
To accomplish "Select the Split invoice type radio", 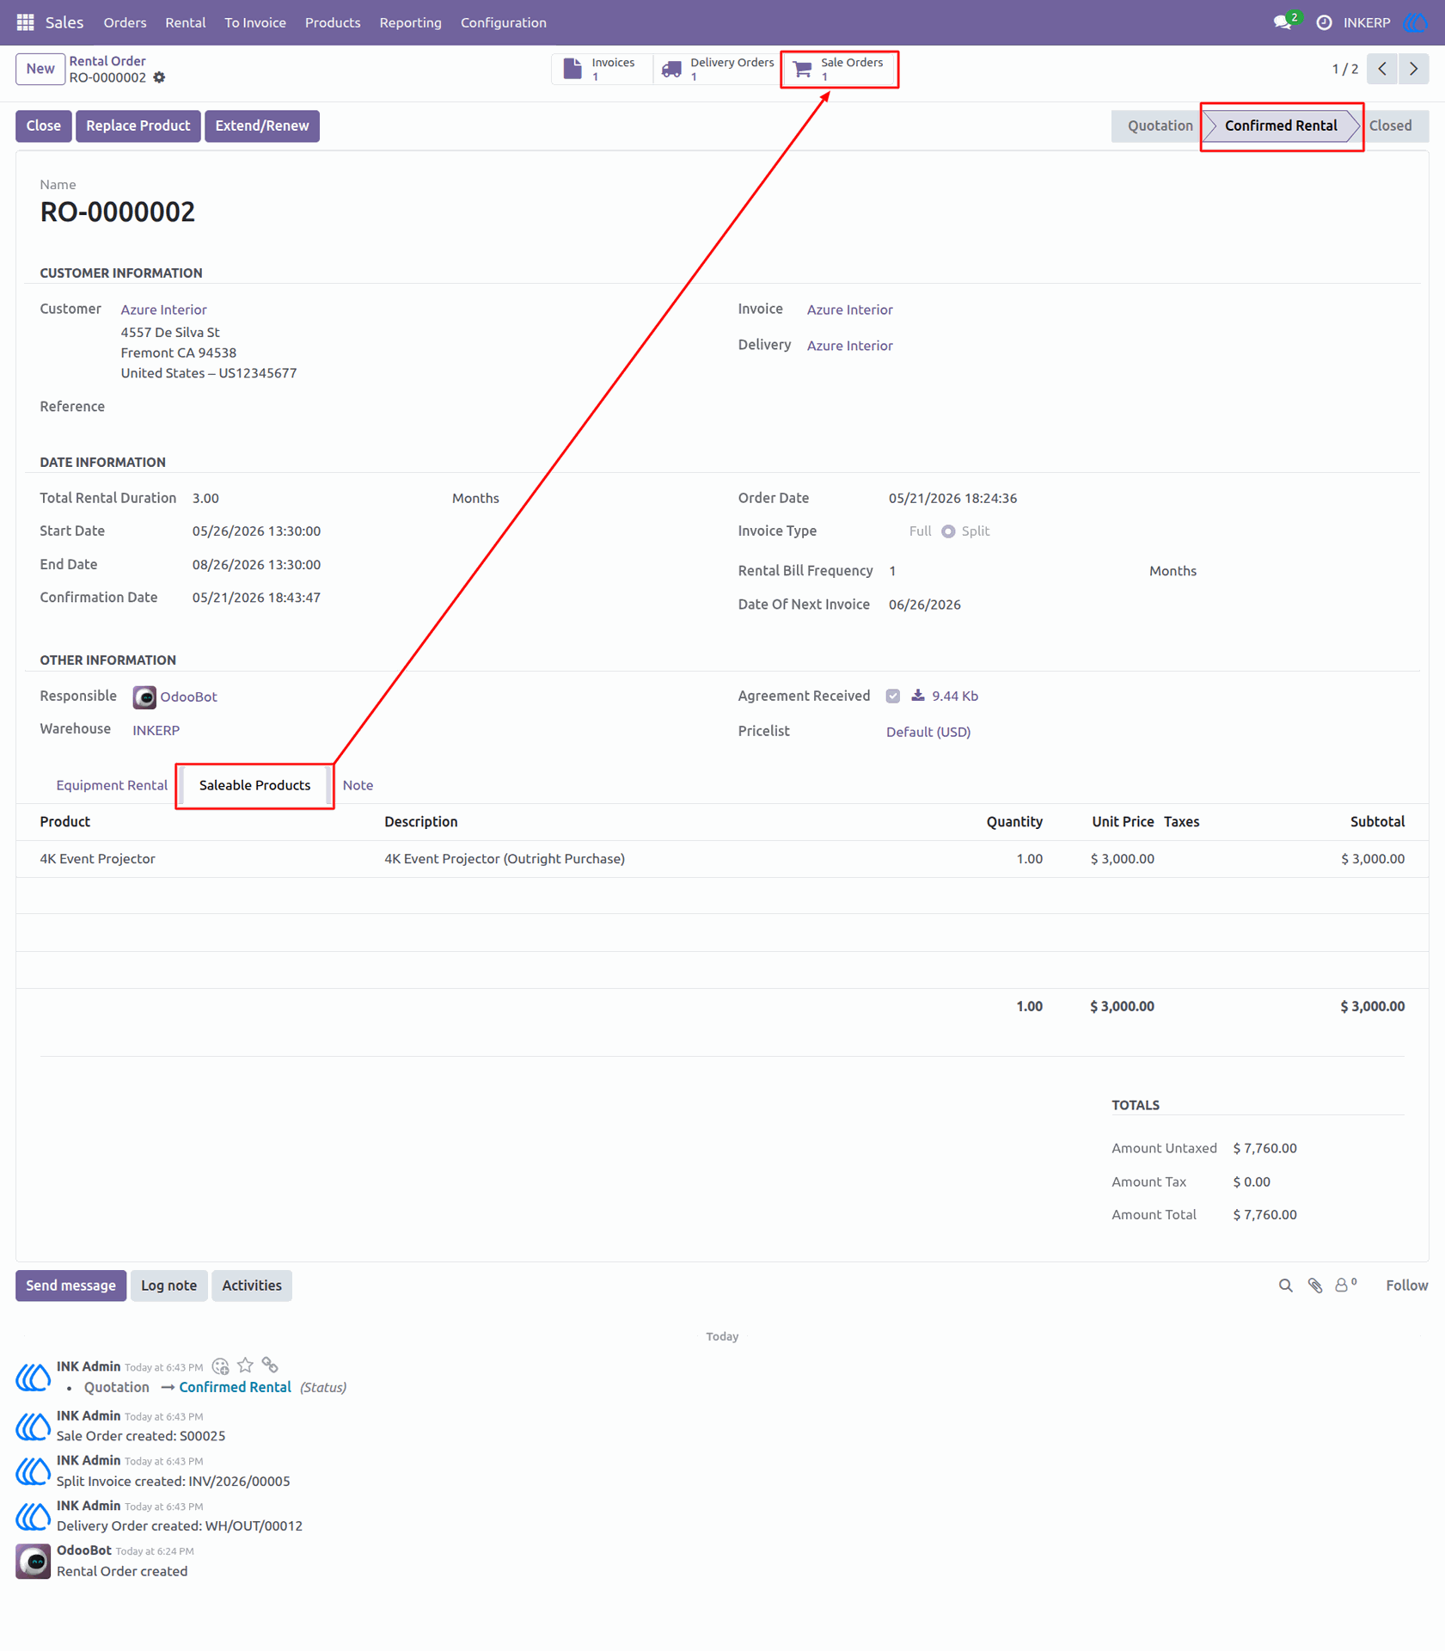I will 948,531.
